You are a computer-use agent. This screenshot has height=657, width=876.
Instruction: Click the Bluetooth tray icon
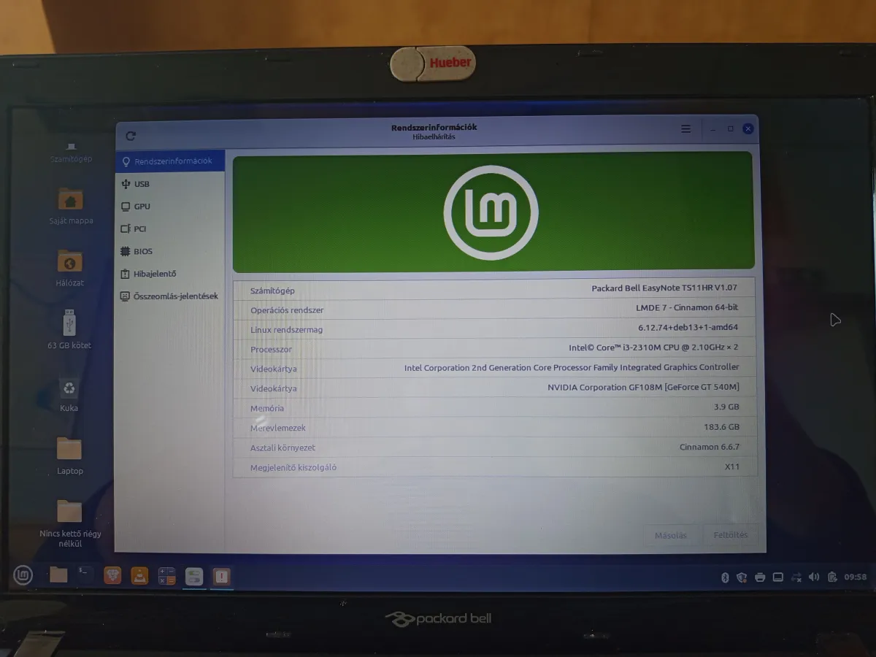(x=725, y=577)
